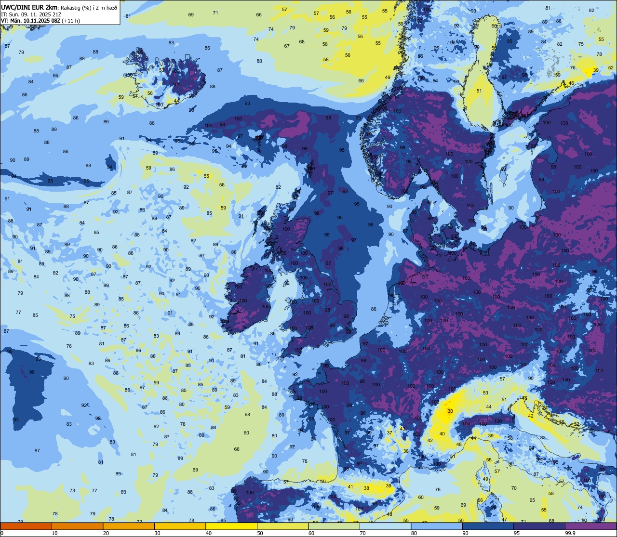The image size is (617, 537).
Task: Click the 0–10 dark red-orange legend segment
Action: (x=26, y=526)
